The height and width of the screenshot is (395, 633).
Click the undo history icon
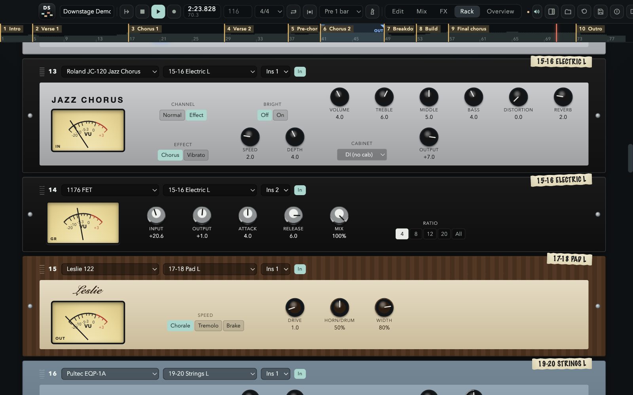coord(584,11)
